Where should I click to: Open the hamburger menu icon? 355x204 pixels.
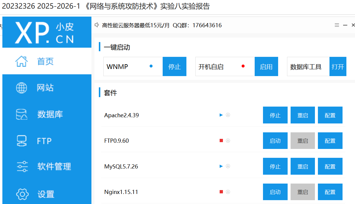pos(337,25)
